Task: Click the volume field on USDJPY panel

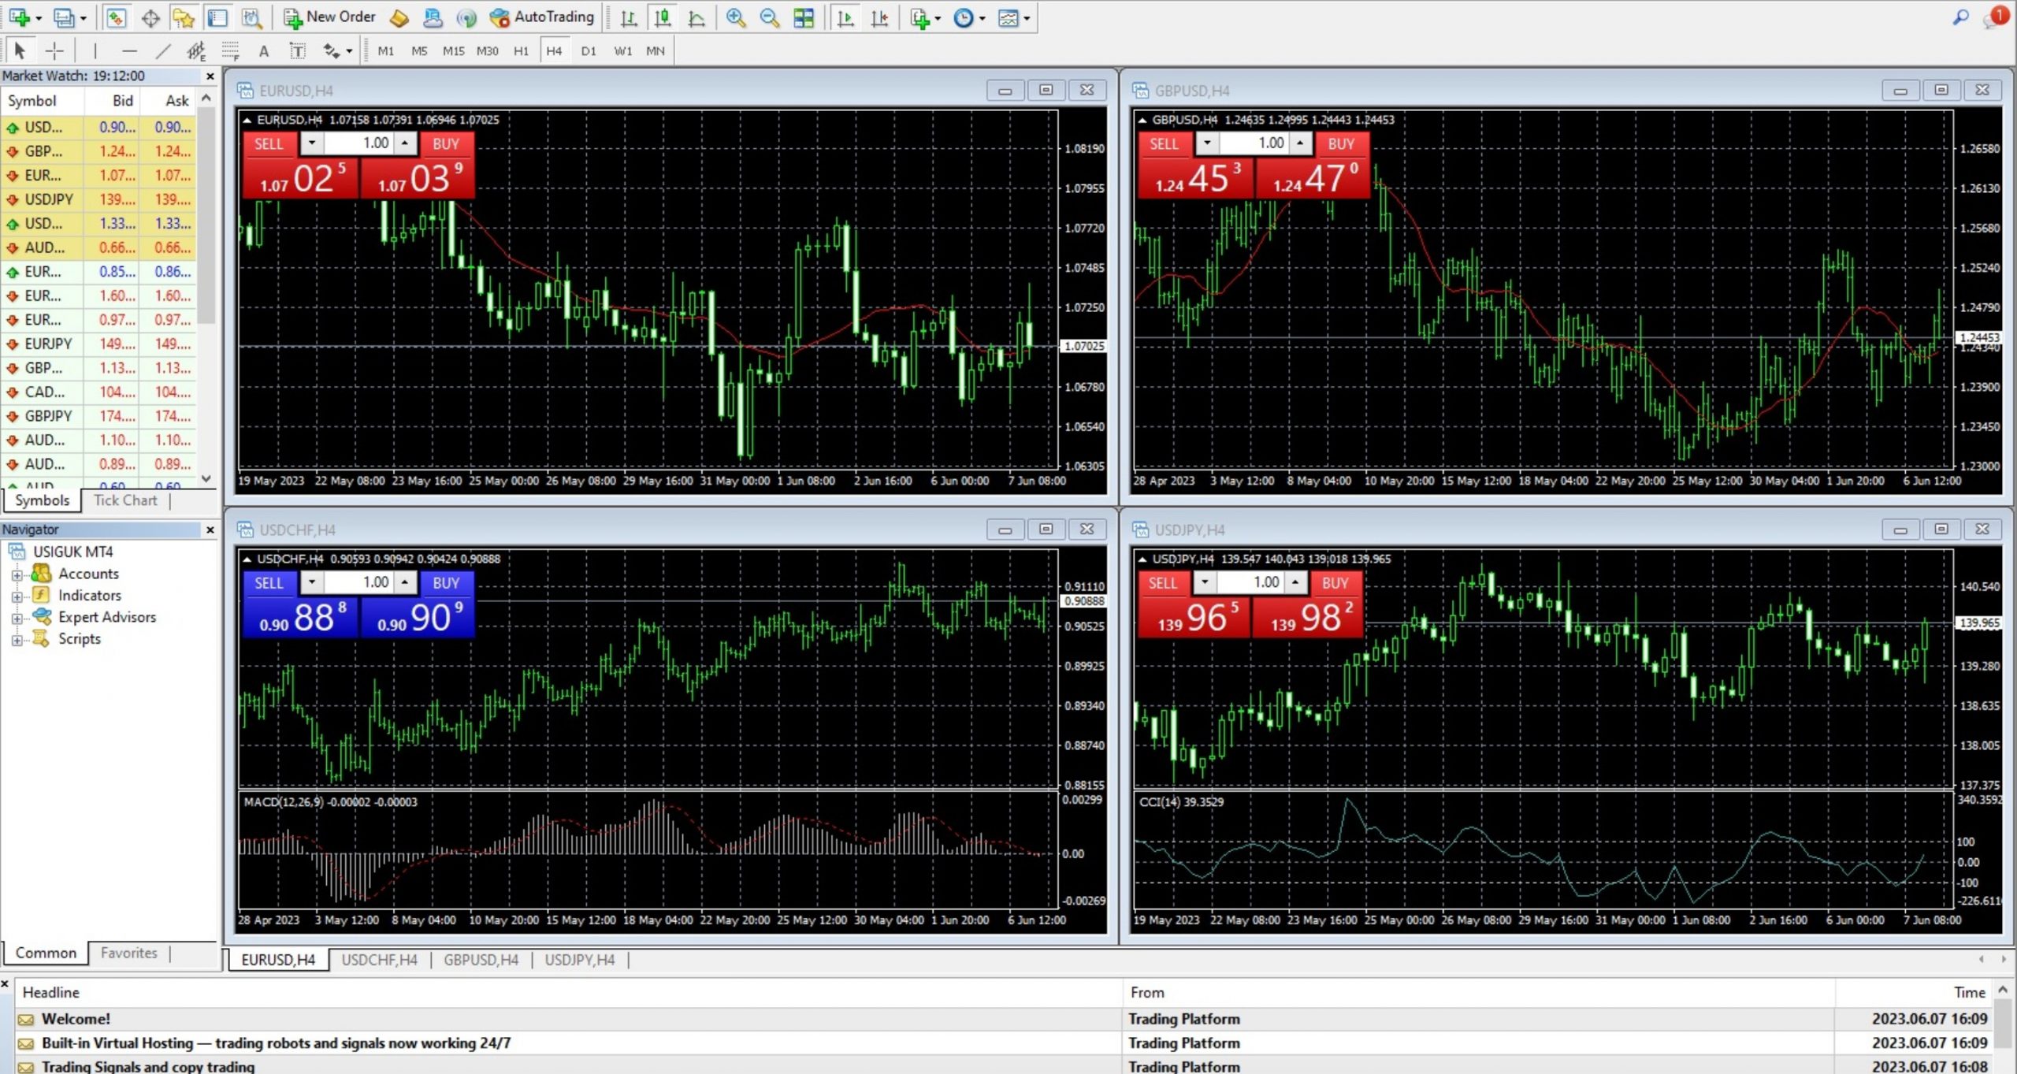Action: coord(1250,582)
